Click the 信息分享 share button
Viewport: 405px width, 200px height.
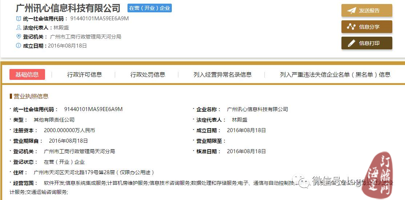[367, 27]
